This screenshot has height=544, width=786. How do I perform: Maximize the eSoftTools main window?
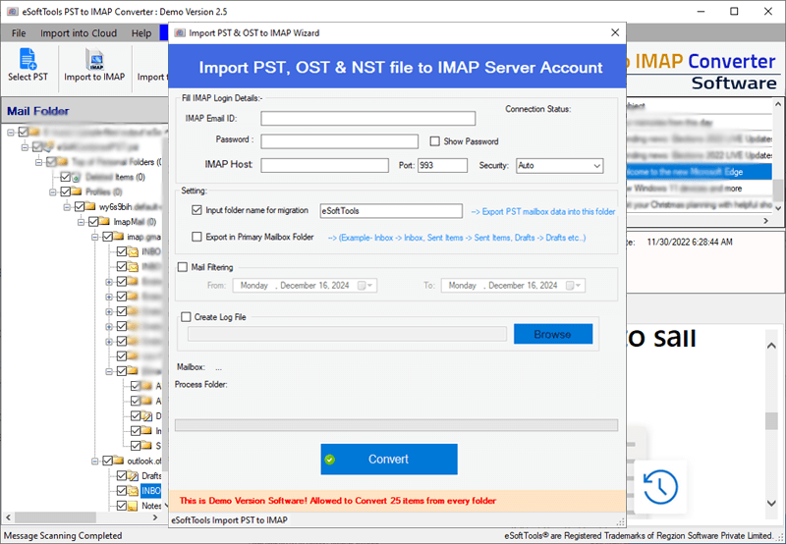tap(734, 11)
